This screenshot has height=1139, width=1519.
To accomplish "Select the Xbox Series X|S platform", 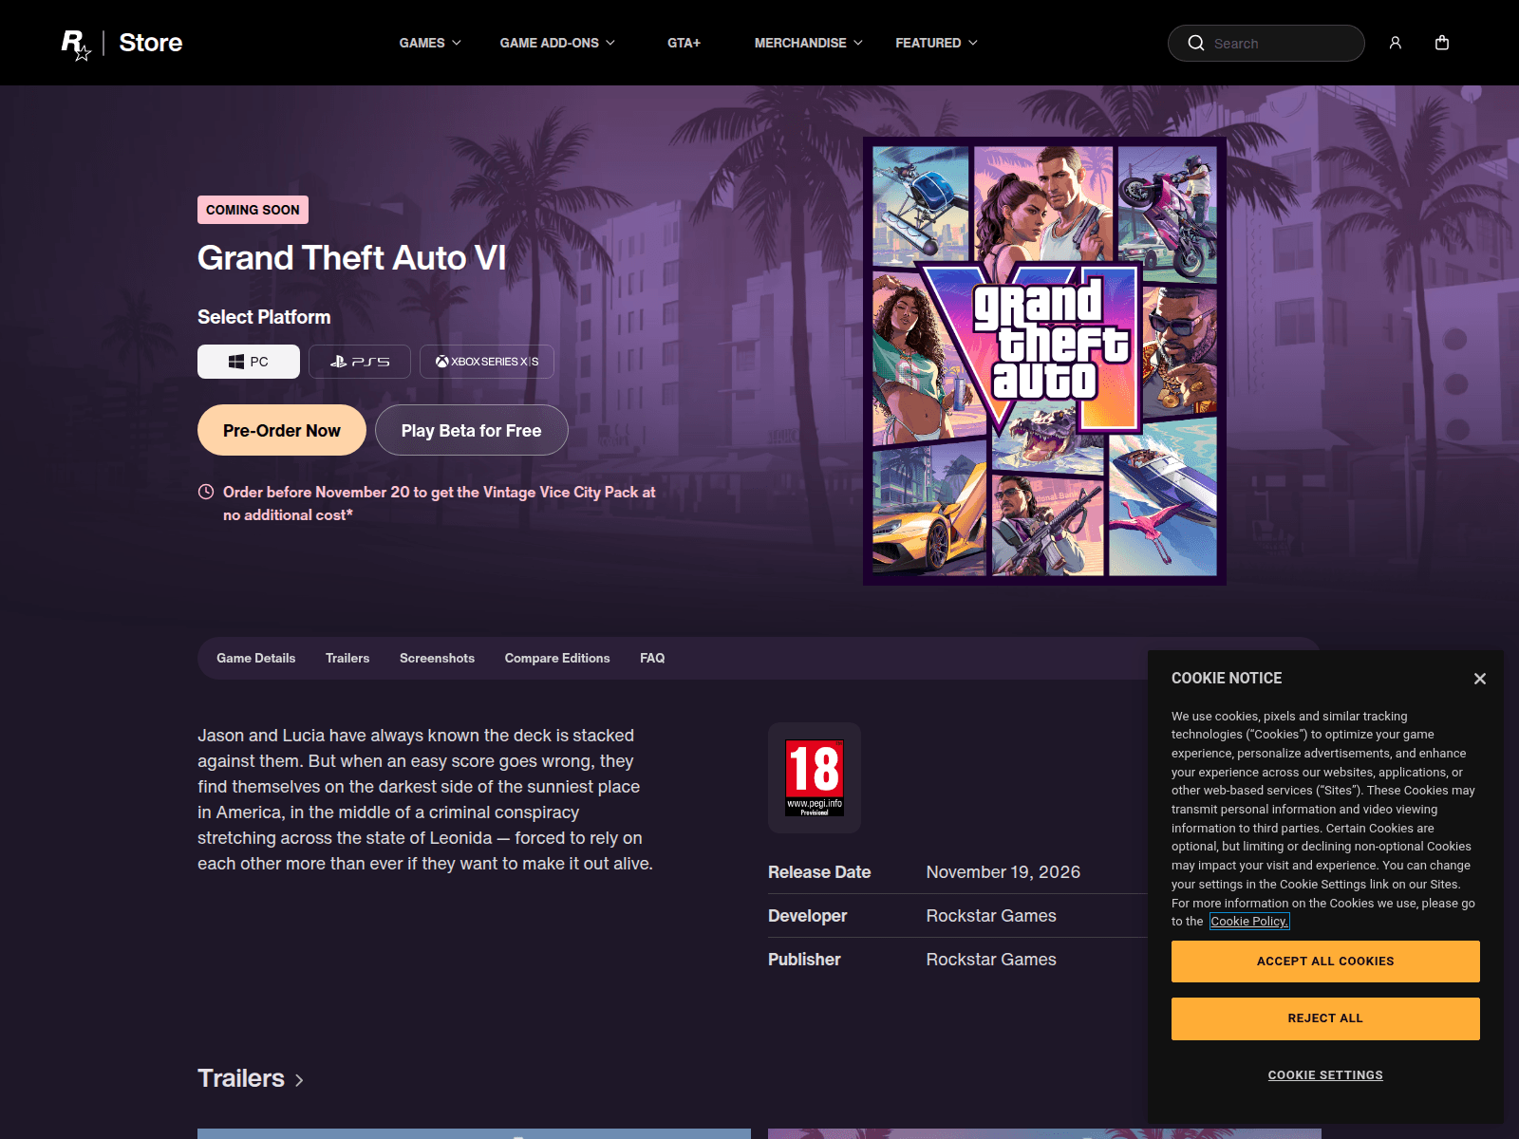I will coord(487,362).
